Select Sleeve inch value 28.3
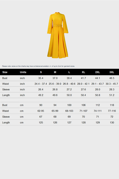Image resolution: width=119 pixels, height=179 pixels. coord(112,89)
